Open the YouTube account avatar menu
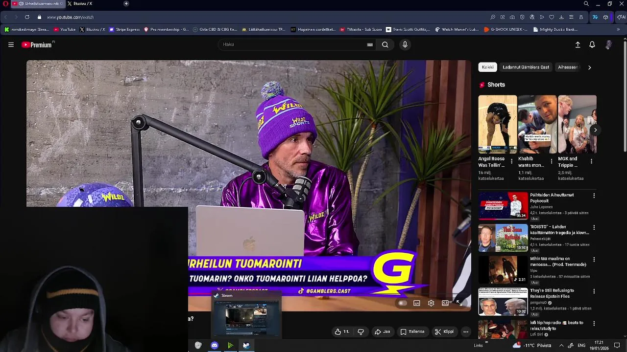Image resolution: width=627 pixels, height=352 pixels. click(x=609, y=44)
